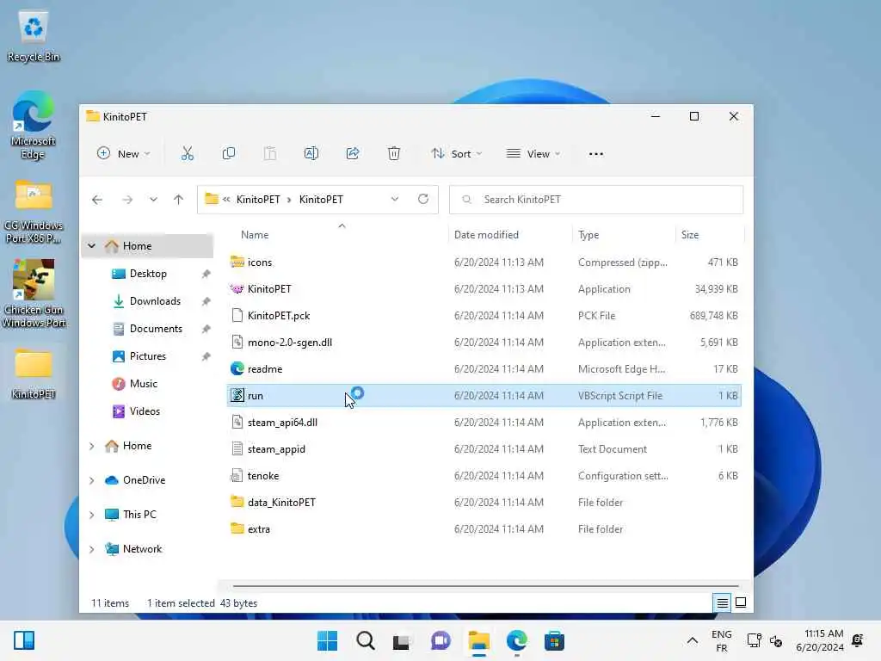Select the extra folder
Screen dimensions: 881x661
[x=484, y=529]
